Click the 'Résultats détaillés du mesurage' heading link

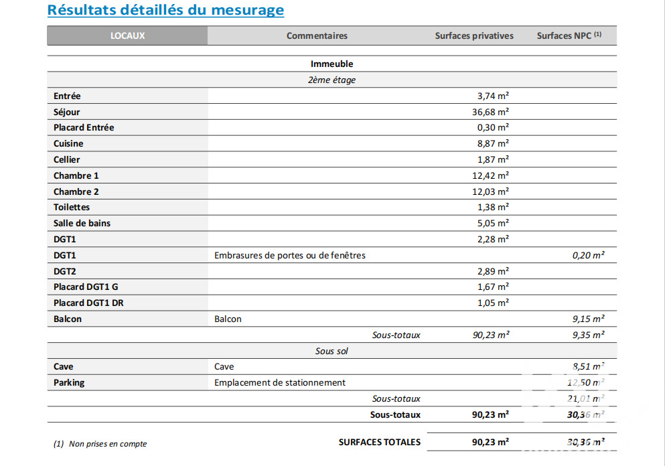coord(165,10)
